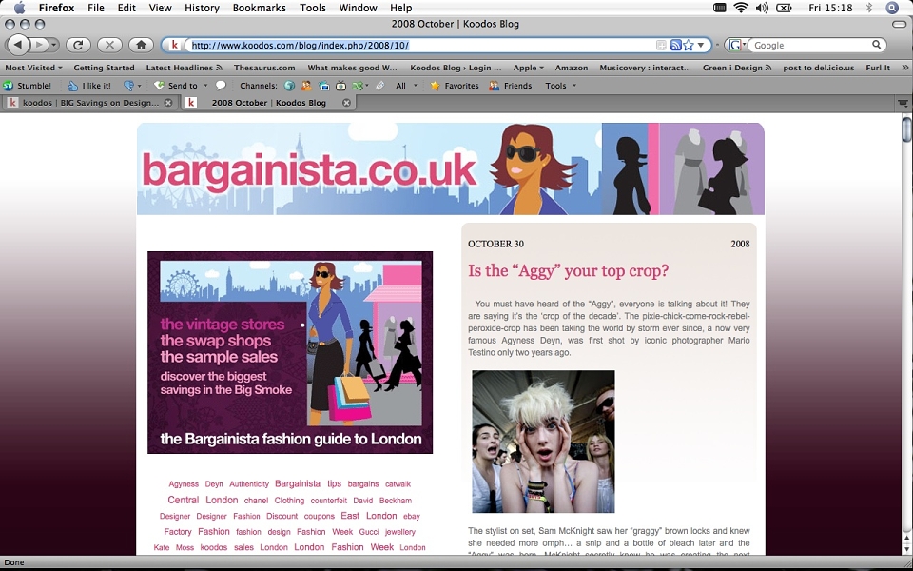Click the Stop loading X button
913x571 pixels.
pos(109,45)
